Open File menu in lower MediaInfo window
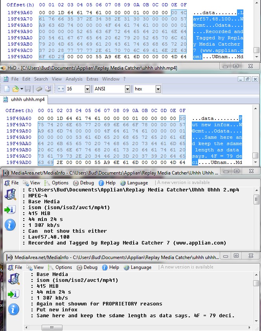The height and width of the screenshot is (331, 261). (15, 267)
